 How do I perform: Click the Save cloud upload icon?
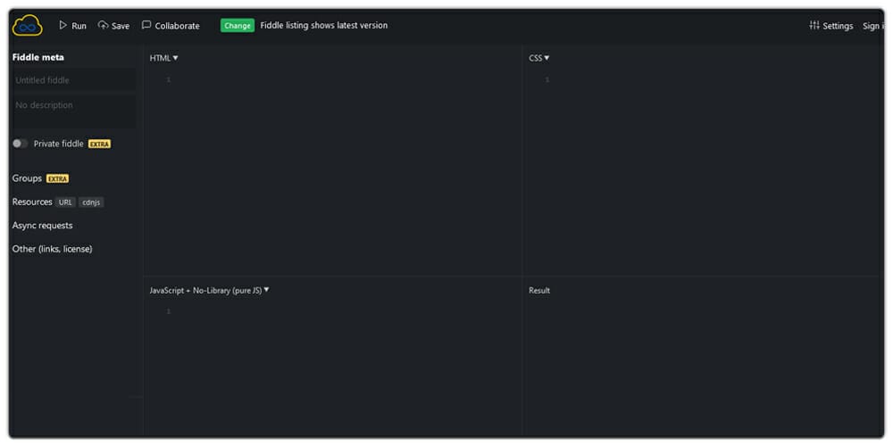coord(103,25)
